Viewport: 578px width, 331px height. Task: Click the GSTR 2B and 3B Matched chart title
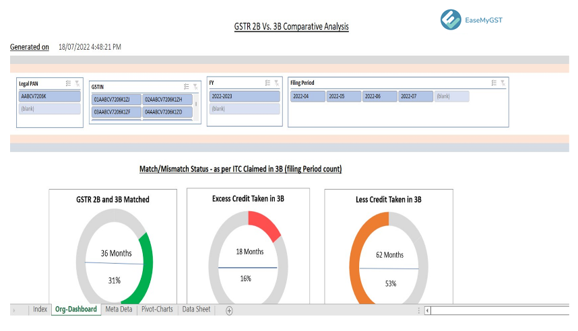point(113,200)
